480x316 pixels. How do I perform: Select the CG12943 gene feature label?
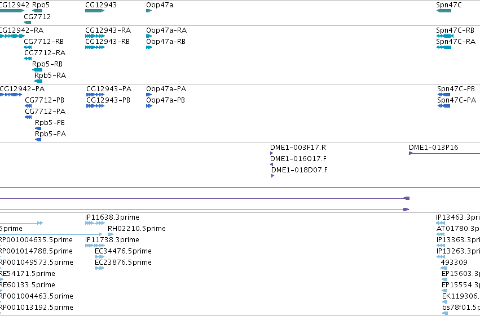[101, 5]
